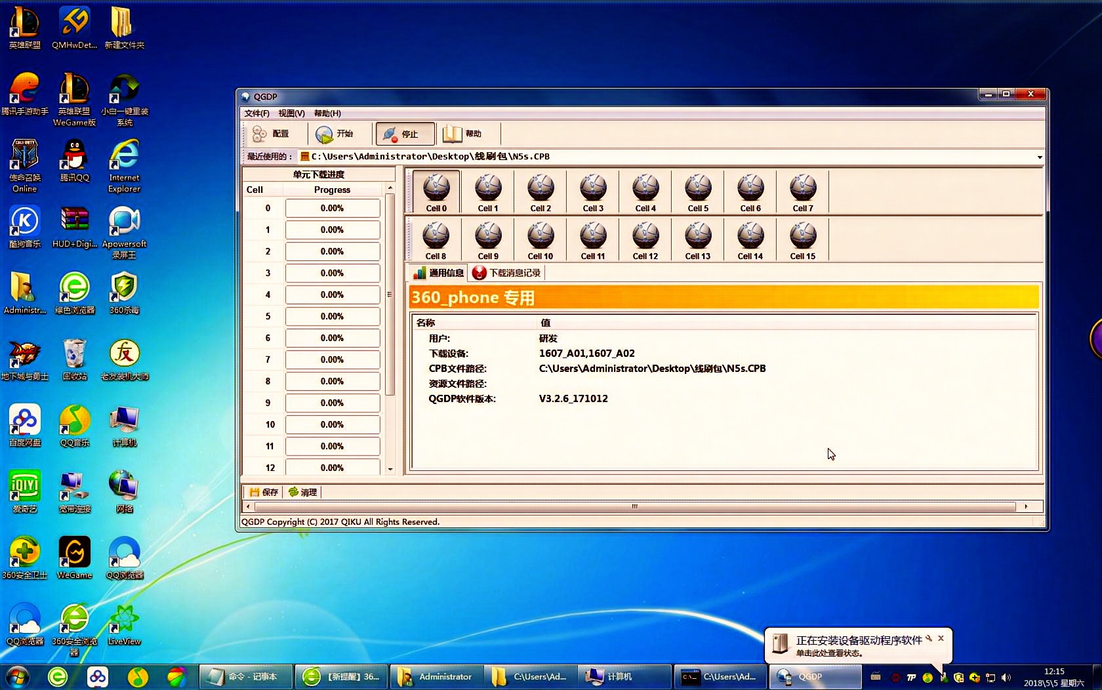Expand the recently used CPB path dropdown
The width and height of the screenshot is (1102, 690).
pyautogui.click(x=1039, y=157)
